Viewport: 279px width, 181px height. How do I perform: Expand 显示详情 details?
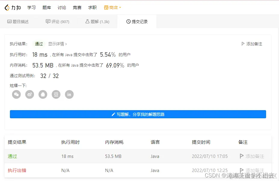coord(57,44)
